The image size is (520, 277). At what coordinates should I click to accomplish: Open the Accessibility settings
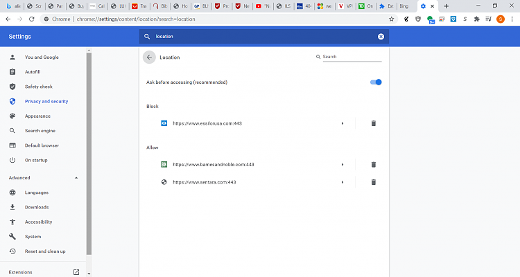(x=38, y=222)
